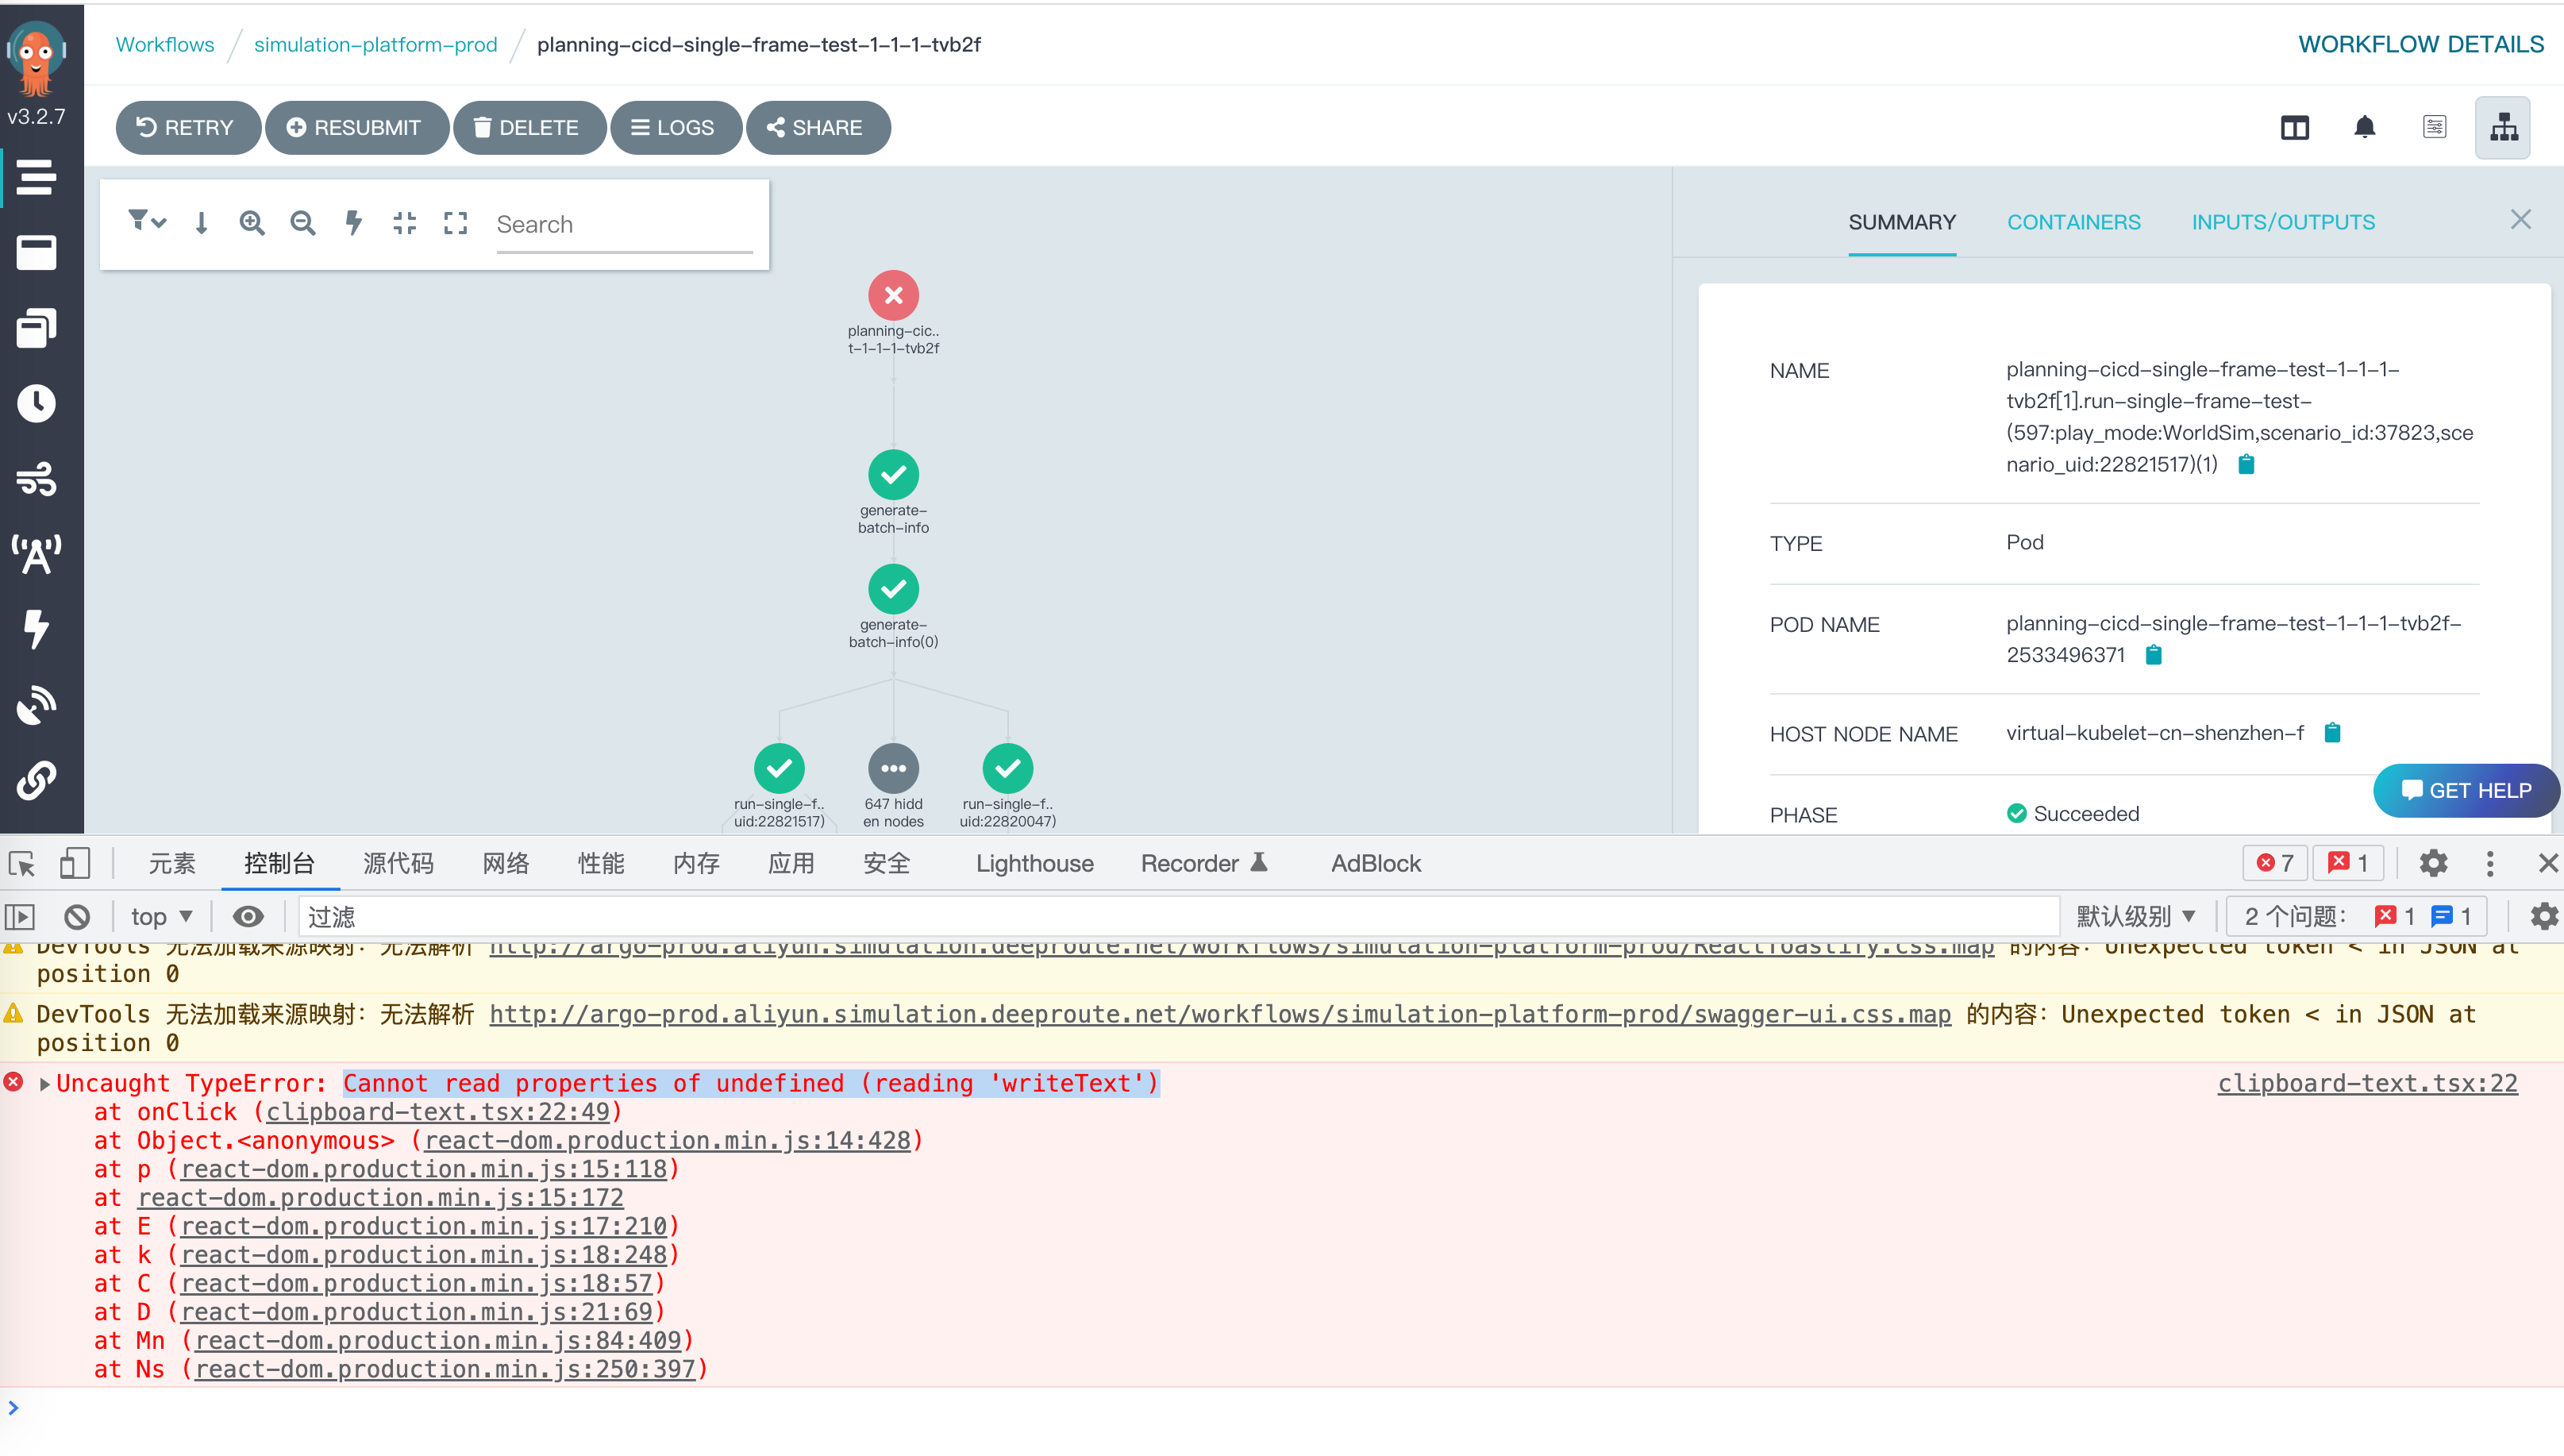This screenshot has height=1456, width=2564.
Task: Click the zoom out magnifier icon
Action: 303,223
